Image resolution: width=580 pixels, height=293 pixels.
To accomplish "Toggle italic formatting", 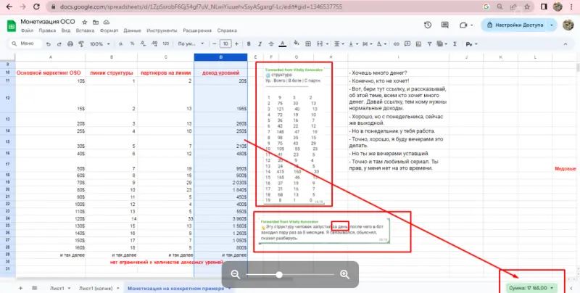I will click(x=260, y=44).
